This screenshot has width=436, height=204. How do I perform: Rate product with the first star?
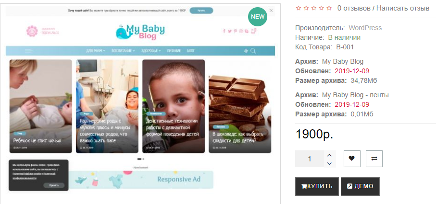pyautogui.click(x=299, y=8)
